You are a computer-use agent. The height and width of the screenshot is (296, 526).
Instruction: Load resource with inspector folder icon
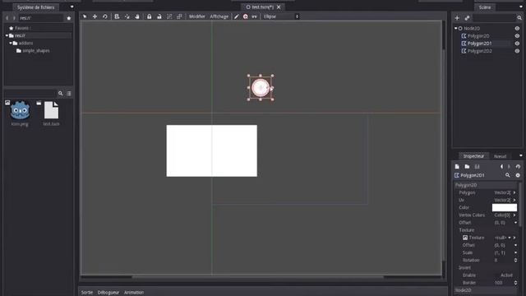point(467,166)
